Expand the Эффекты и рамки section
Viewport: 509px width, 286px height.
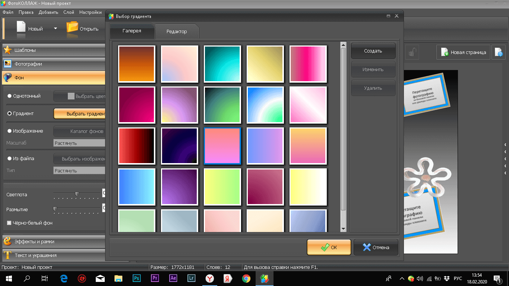pyautogui.click(x=54, y=241)
